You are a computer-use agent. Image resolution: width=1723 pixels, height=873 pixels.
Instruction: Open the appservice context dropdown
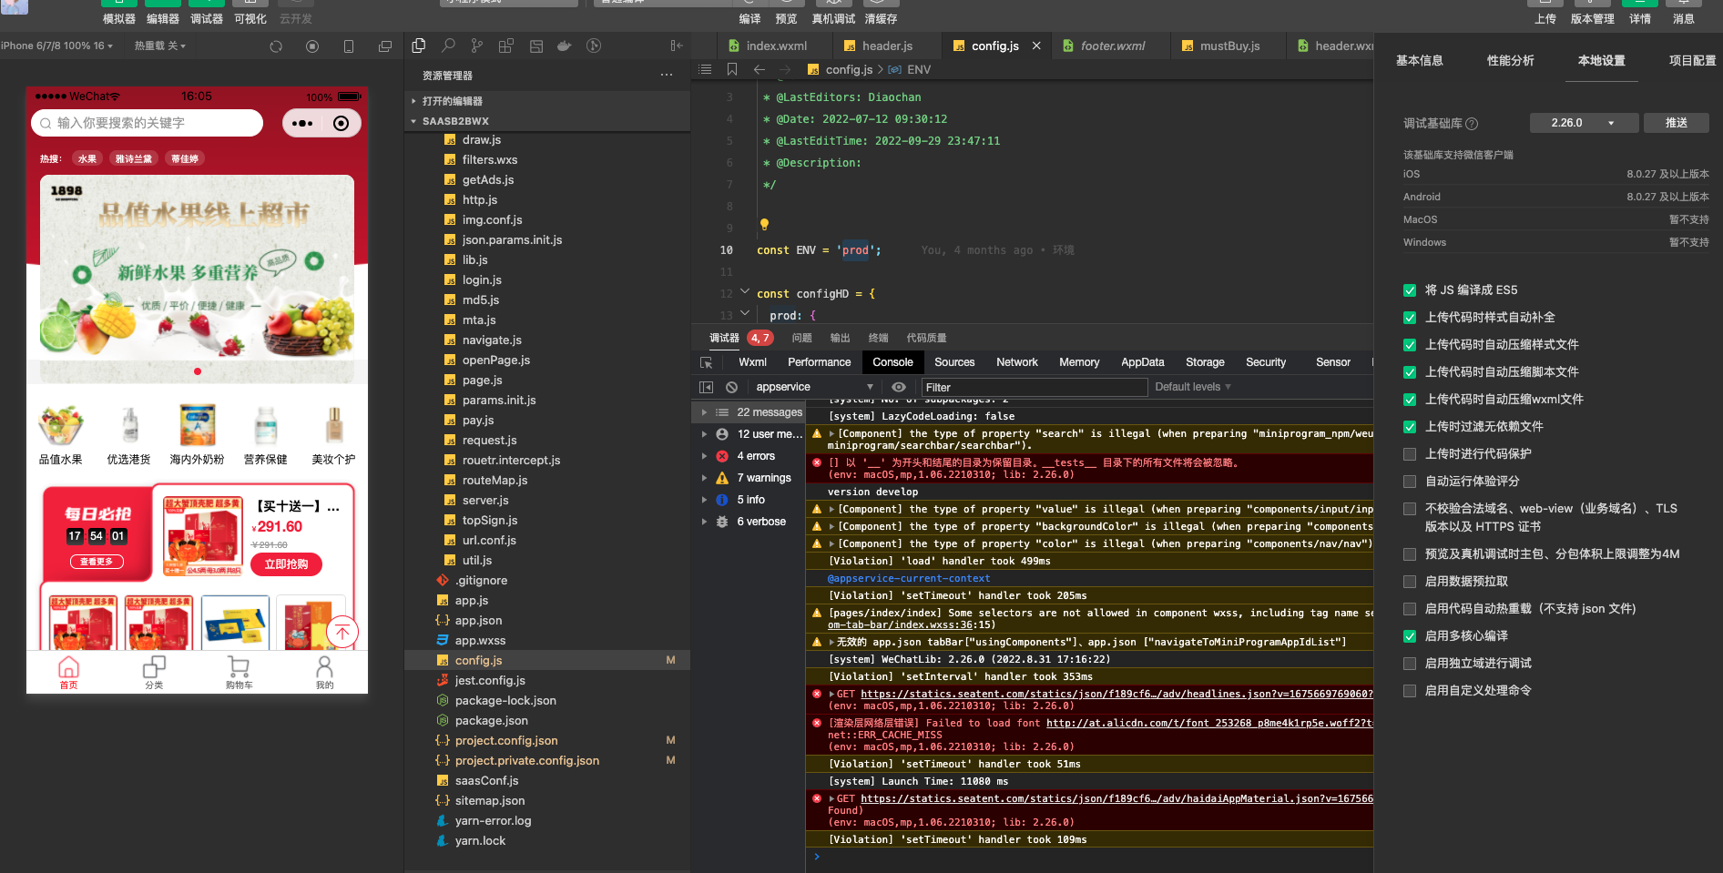tap(814, 387)
